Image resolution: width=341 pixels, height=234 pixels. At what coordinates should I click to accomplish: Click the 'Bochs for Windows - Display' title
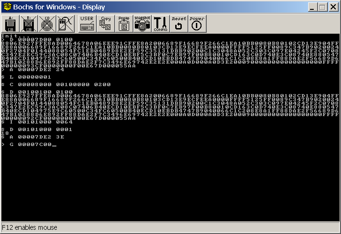(x=59, y=7)
